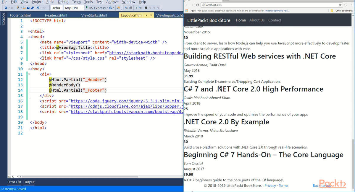Start IIS Express with the green play icon
The width and height of the screenshot is (355, 192).
click(x=87, y=8)
